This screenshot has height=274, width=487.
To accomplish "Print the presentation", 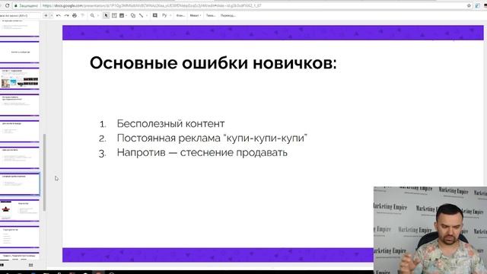I will [x=75, y=15].
